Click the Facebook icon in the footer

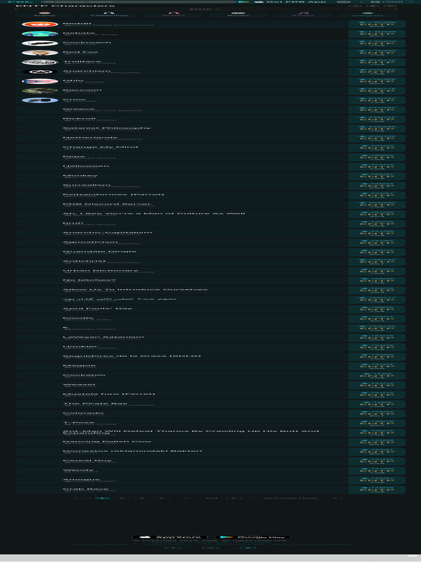173,548
